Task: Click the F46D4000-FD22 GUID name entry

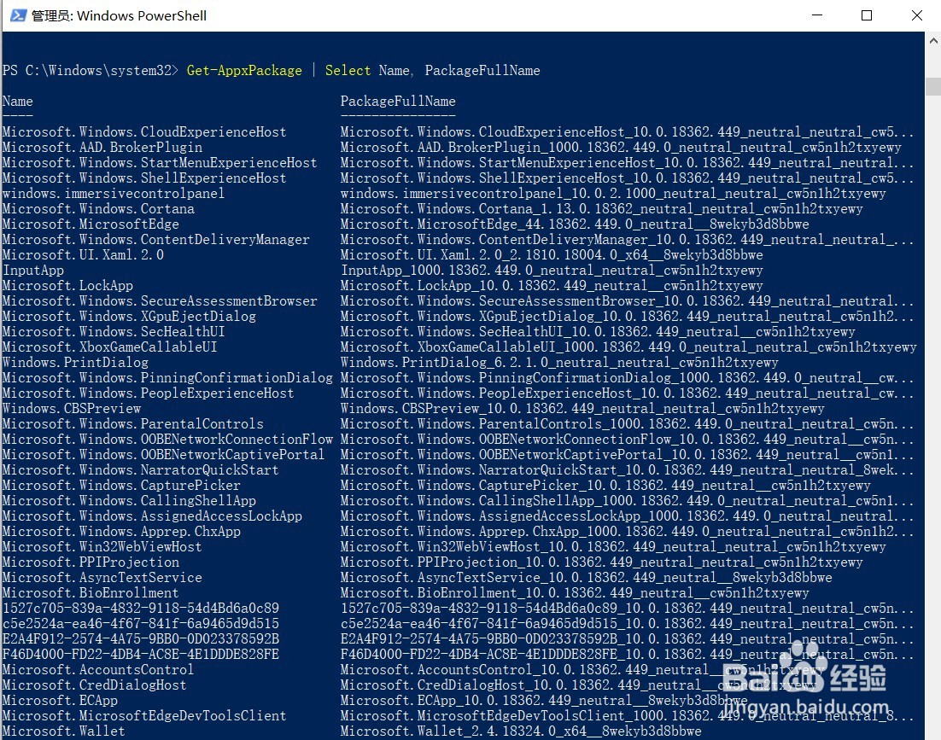Action: pos(140,655)
